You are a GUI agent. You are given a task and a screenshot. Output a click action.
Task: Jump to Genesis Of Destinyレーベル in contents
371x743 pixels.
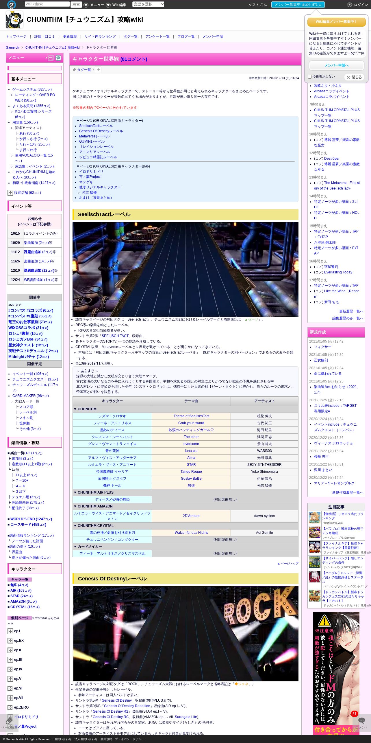pos(101,131)
